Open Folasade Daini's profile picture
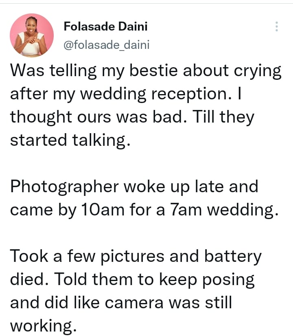Image resolution: width=293 pixels, height=336 pixels. coord(32,35)
